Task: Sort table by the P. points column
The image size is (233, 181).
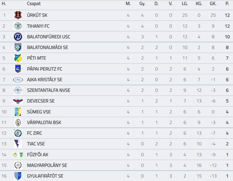Action: pyautogui.click(x=227, y=4)
